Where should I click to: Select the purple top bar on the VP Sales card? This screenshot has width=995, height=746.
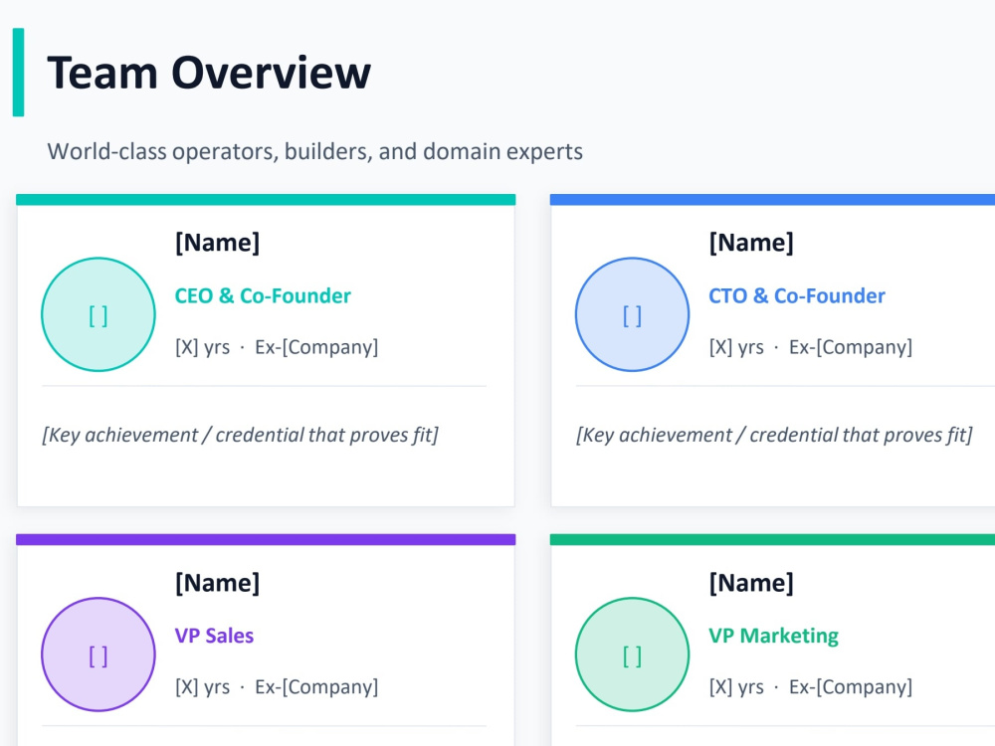266,540
